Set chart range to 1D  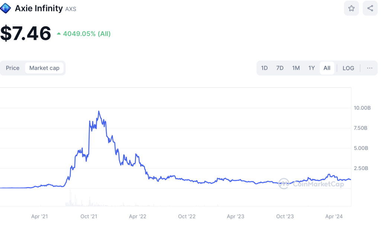[x=265, y=68]
